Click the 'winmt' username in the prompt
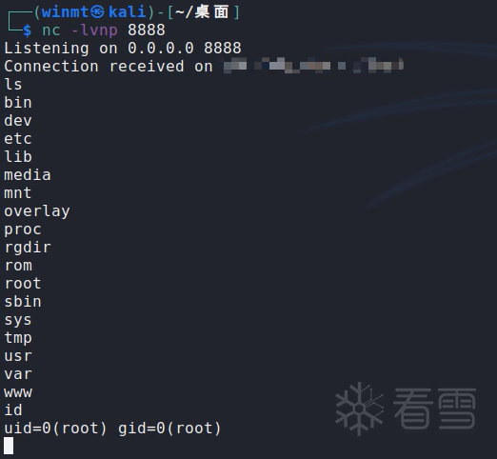 click(x=65, y=12)
